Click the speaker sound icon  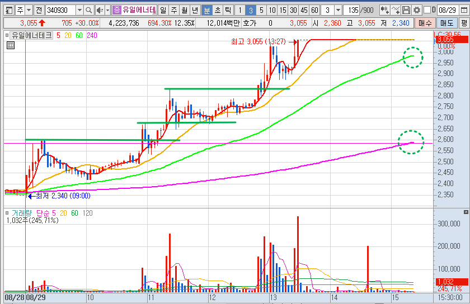coord(100,11)
